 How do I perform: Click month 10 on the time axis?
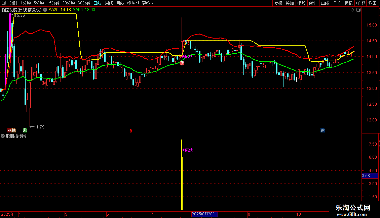click(299, 214)
